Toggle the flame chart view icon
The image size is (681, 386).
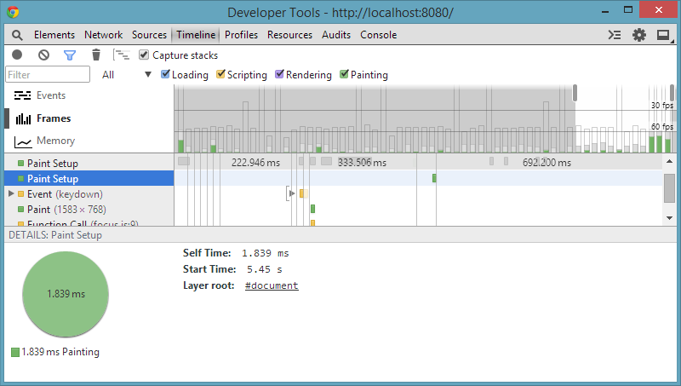121,55
